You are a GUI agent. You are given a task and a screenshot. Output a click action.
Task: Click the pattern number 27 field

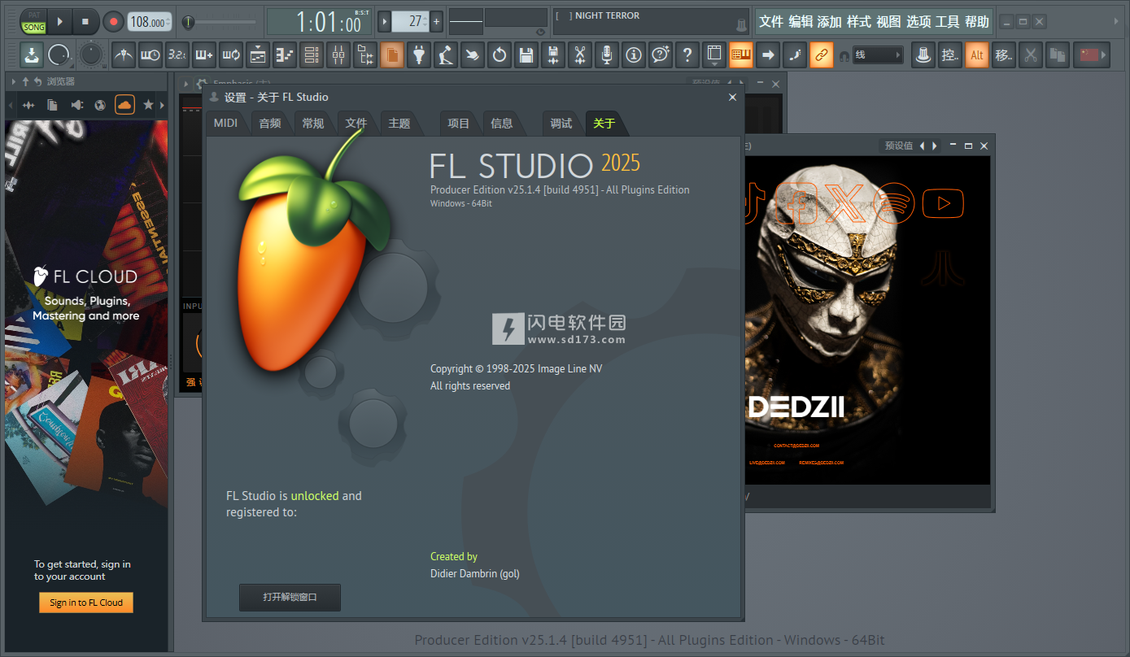click(411, 21)
